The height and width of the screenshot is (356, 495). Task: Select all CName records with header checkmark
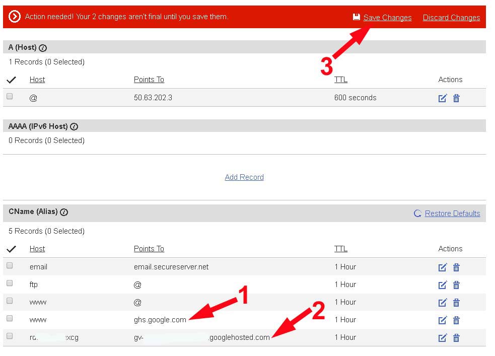click(x=11, y=249)
